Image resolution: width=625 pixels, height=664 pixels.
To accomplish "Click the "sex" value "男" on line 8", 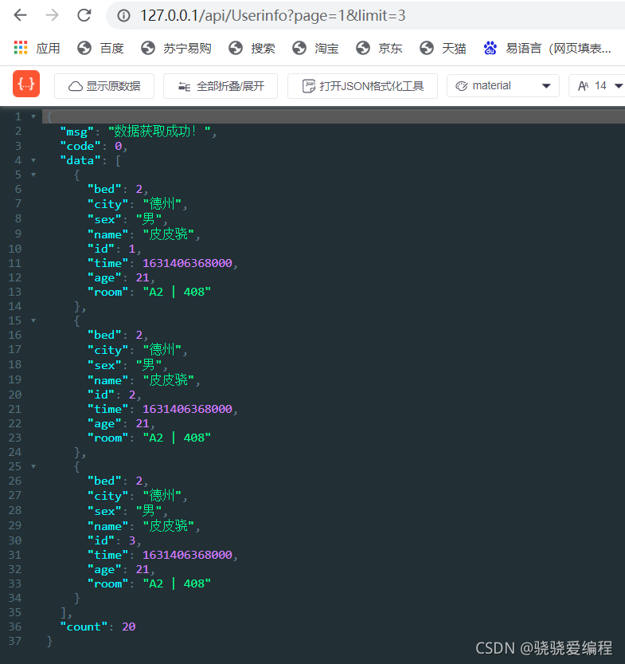I will 149,219.
